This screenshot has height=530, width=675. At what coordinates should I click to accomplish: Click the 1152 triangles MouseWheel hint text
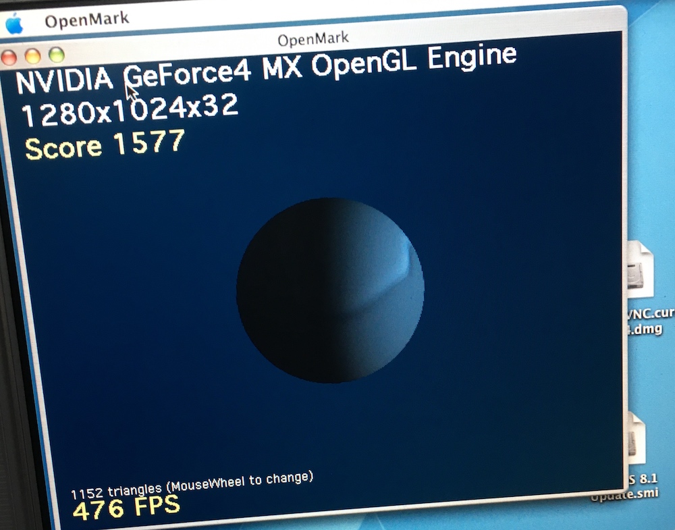[192, 485]
